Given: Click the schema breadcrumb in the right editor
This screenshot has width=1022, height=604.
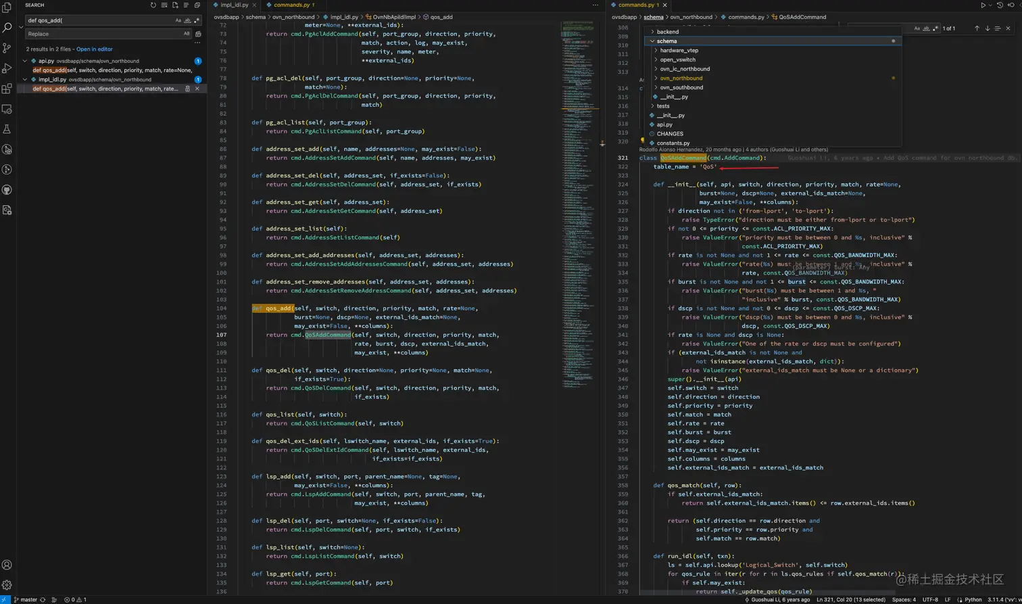Looking at the screenshot, I should 654,17.
